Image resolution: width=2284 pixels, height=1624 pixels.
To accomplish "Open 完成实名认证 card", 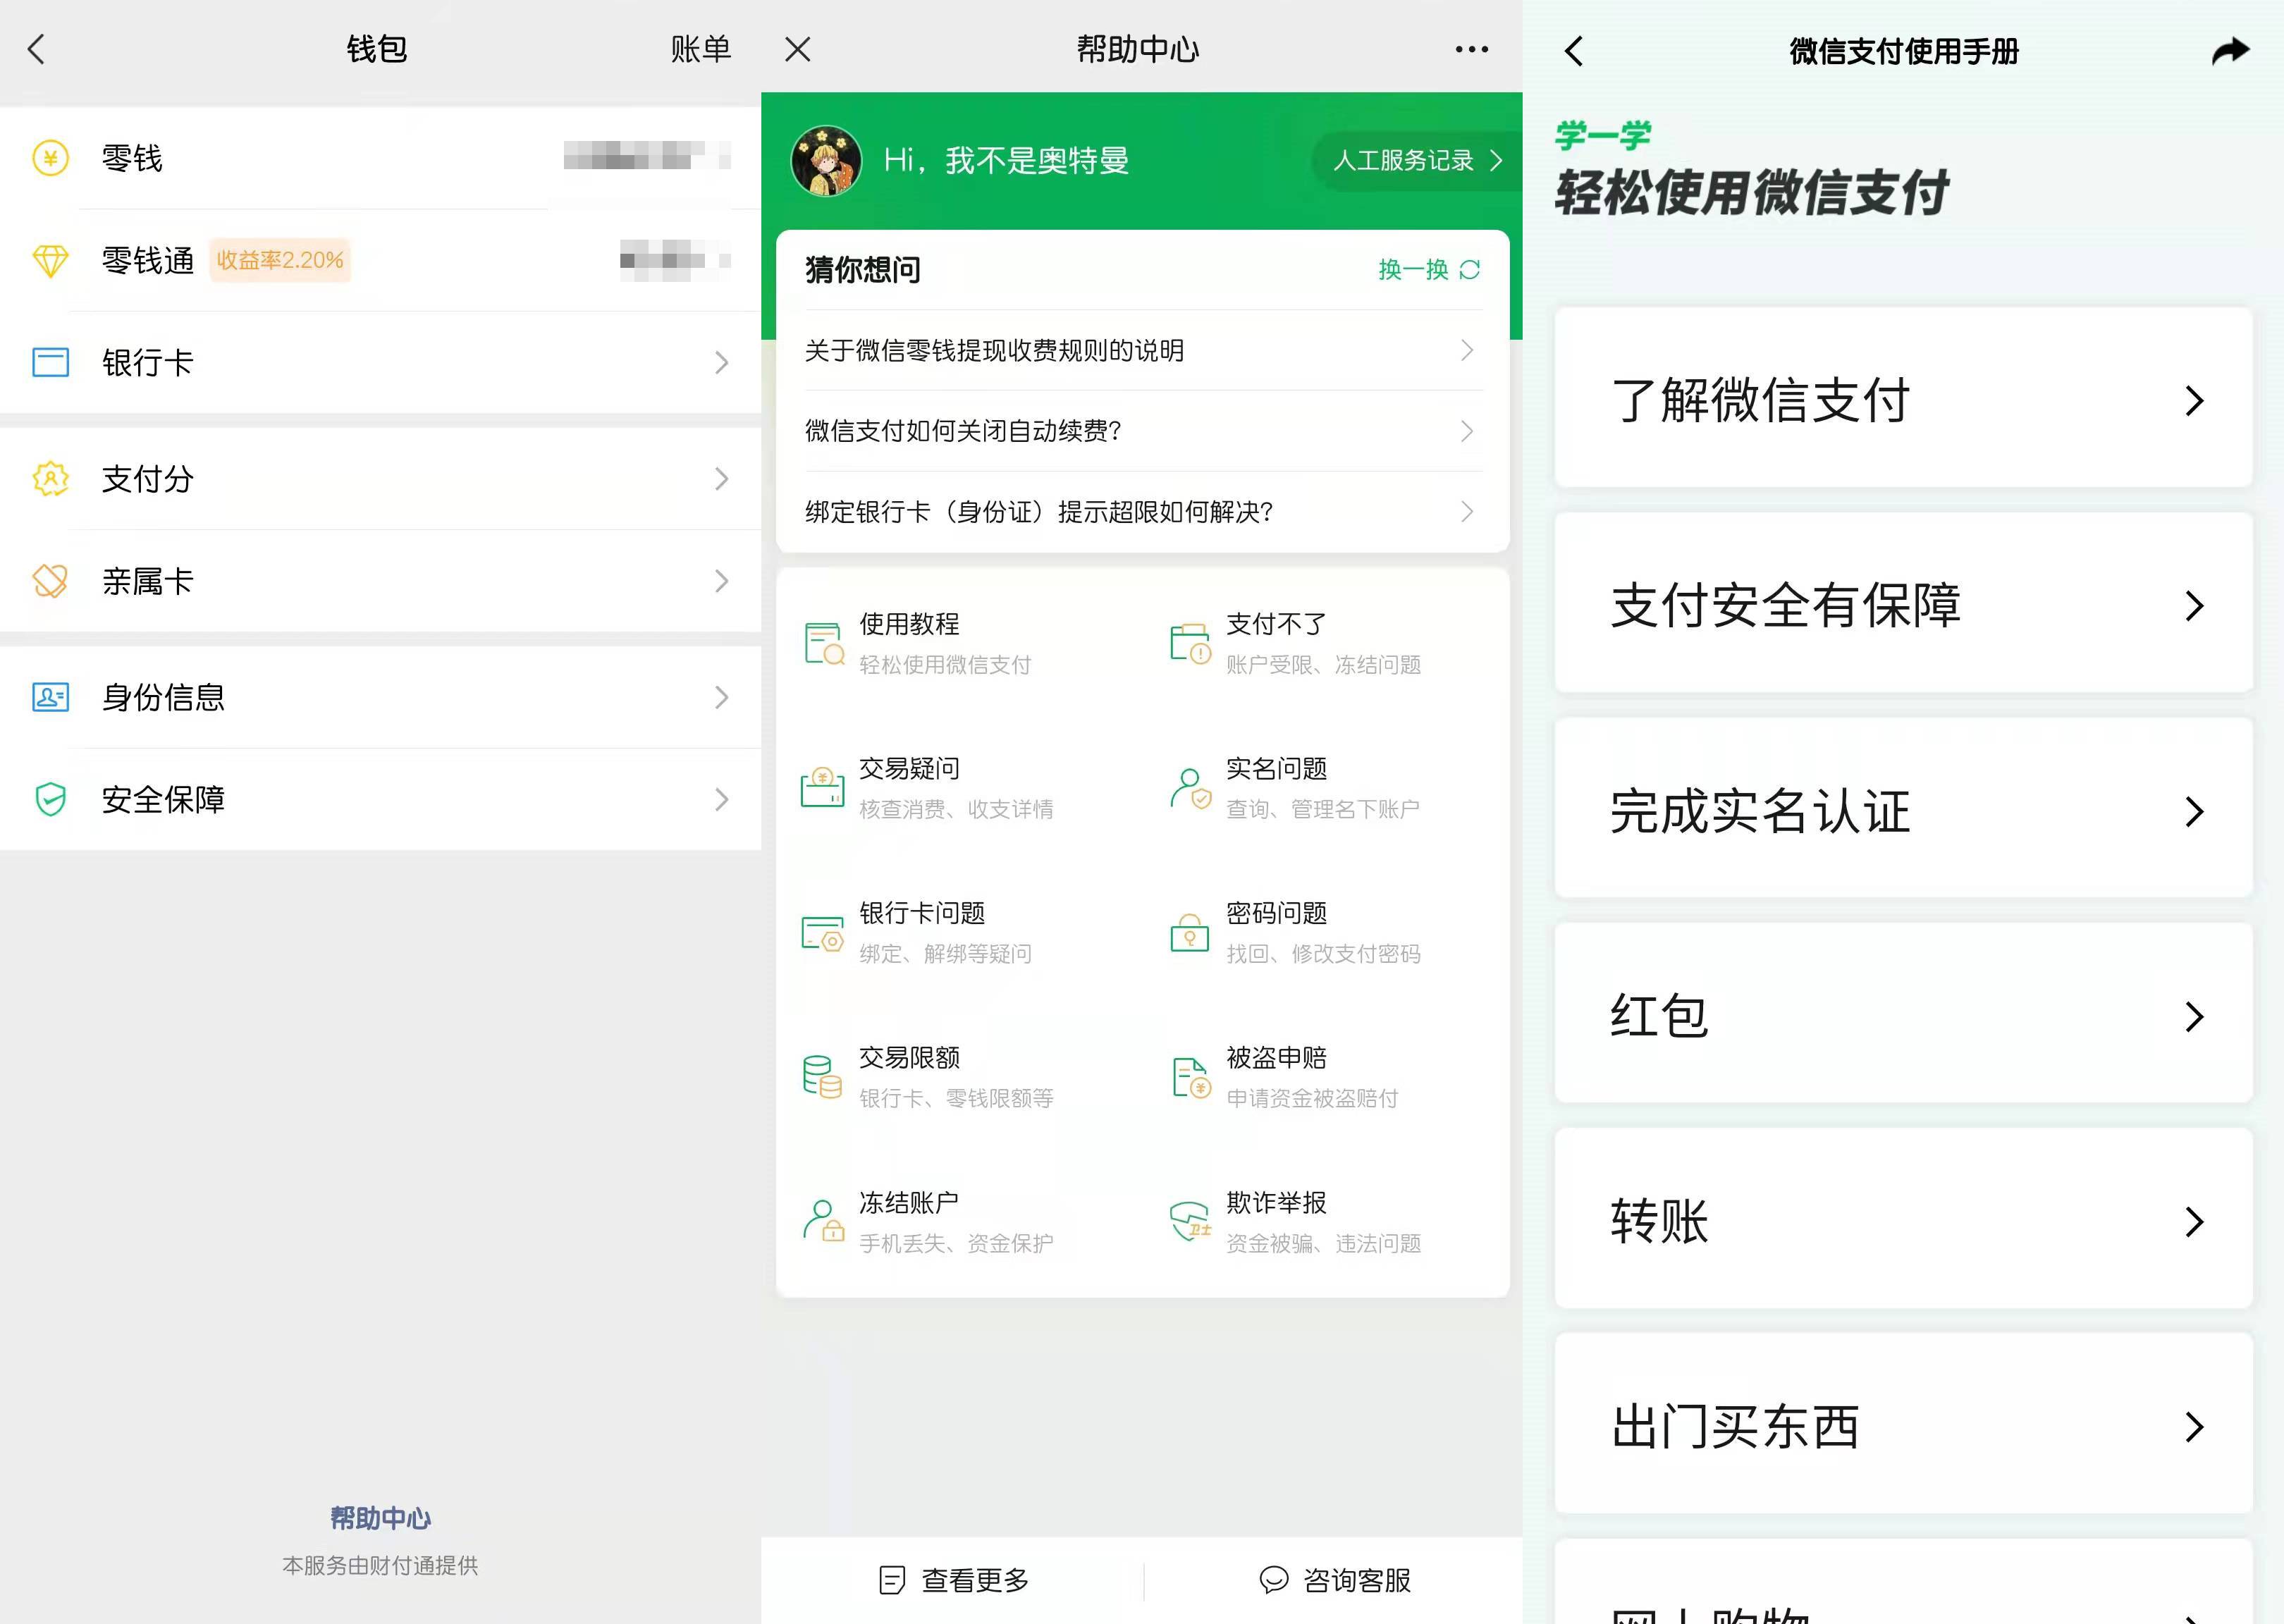I will tap(1903, 808).
